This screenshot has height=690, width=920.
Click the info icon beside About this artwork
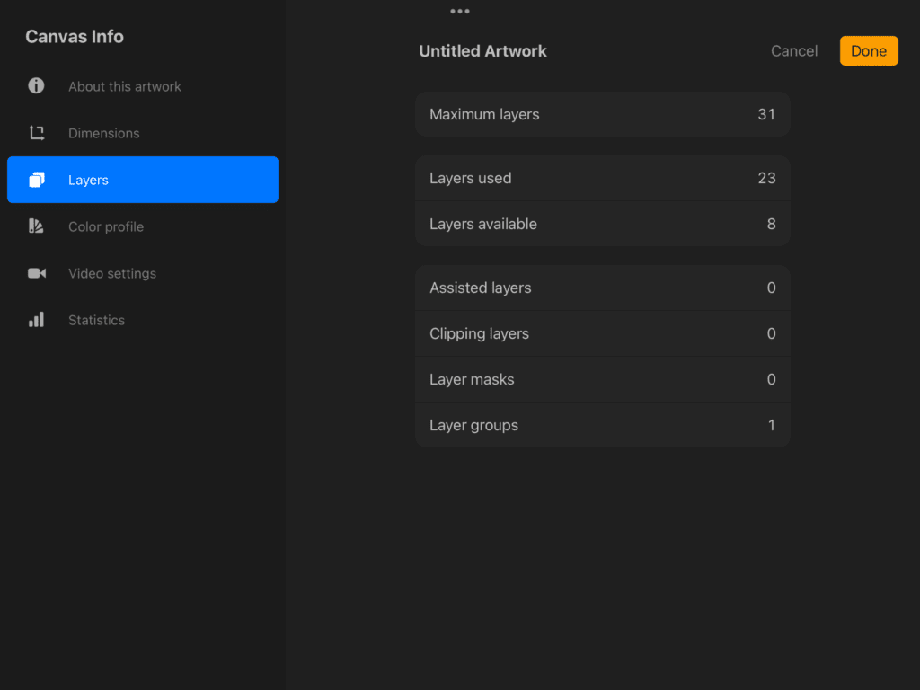36,86
